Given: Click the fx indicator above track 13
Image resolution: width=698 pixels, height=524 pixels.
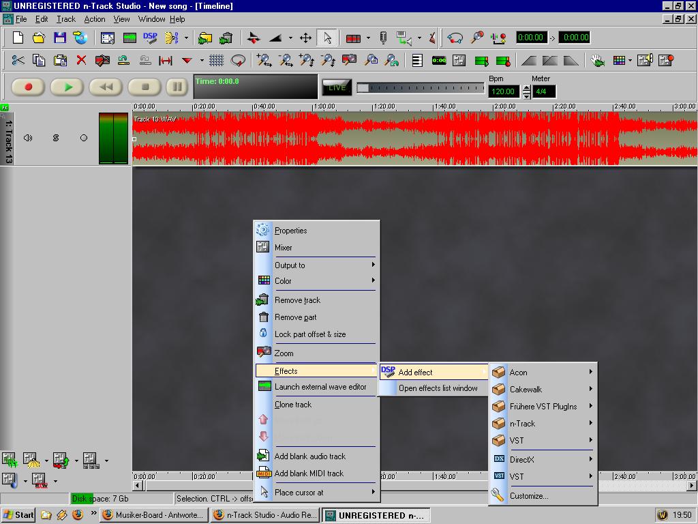Looking at the screenshot, I should point(5,107).
